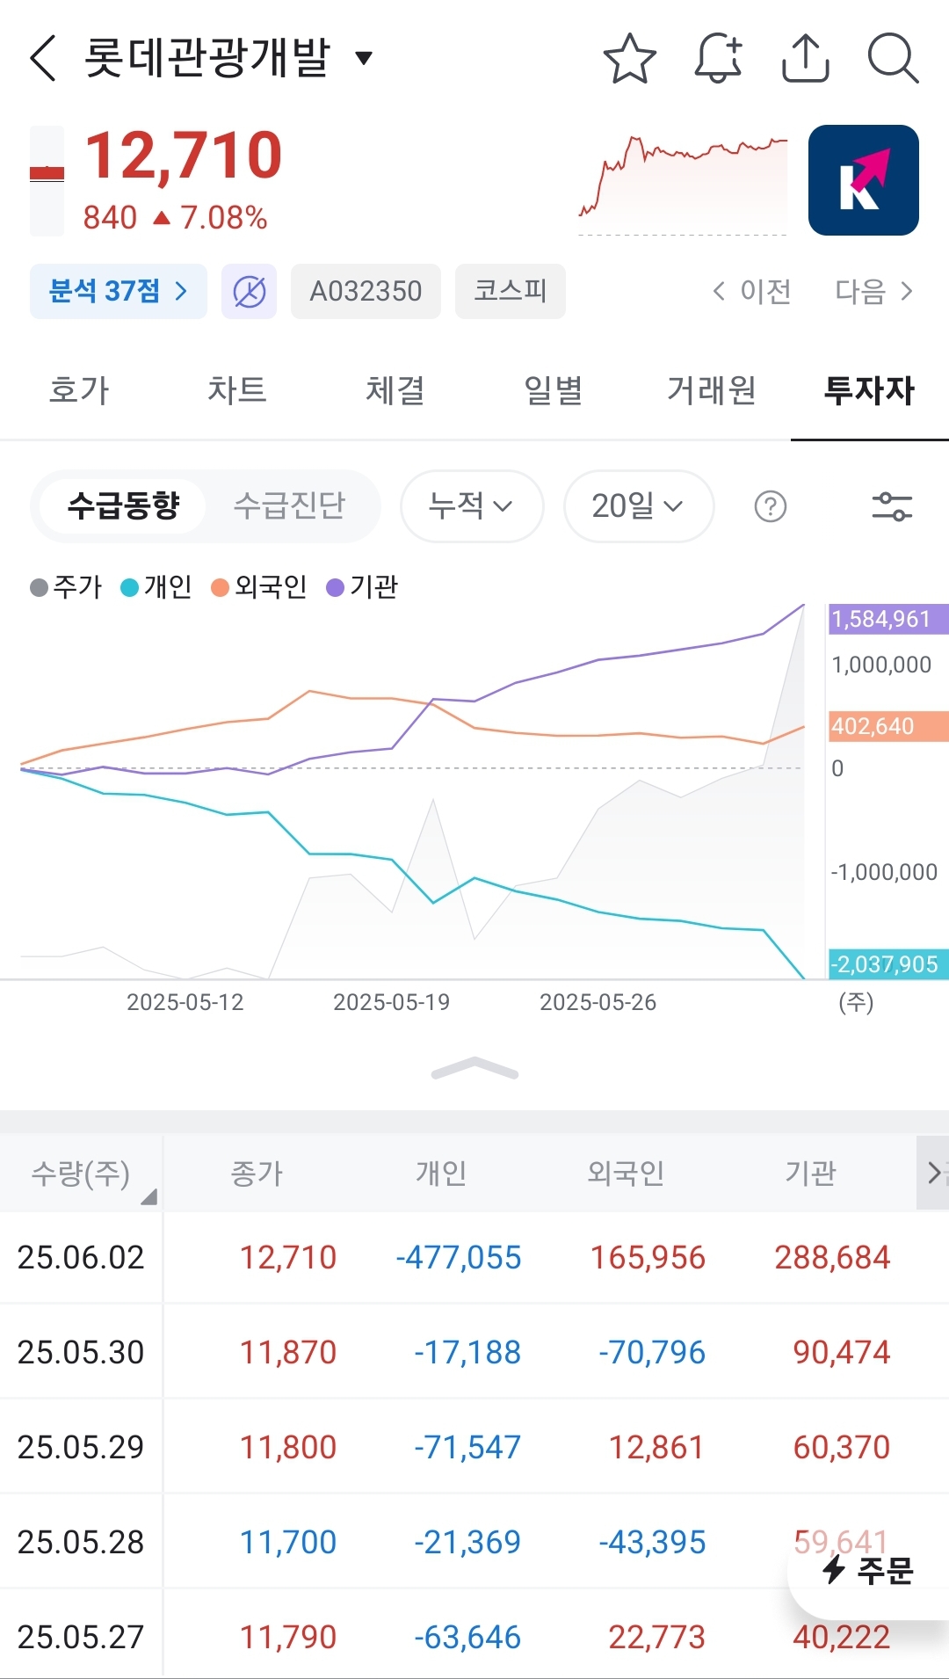This screenshot has width=949, height=1679.
Task: Tap the 402,640 foreigner value label
Action: pos(887,726)
